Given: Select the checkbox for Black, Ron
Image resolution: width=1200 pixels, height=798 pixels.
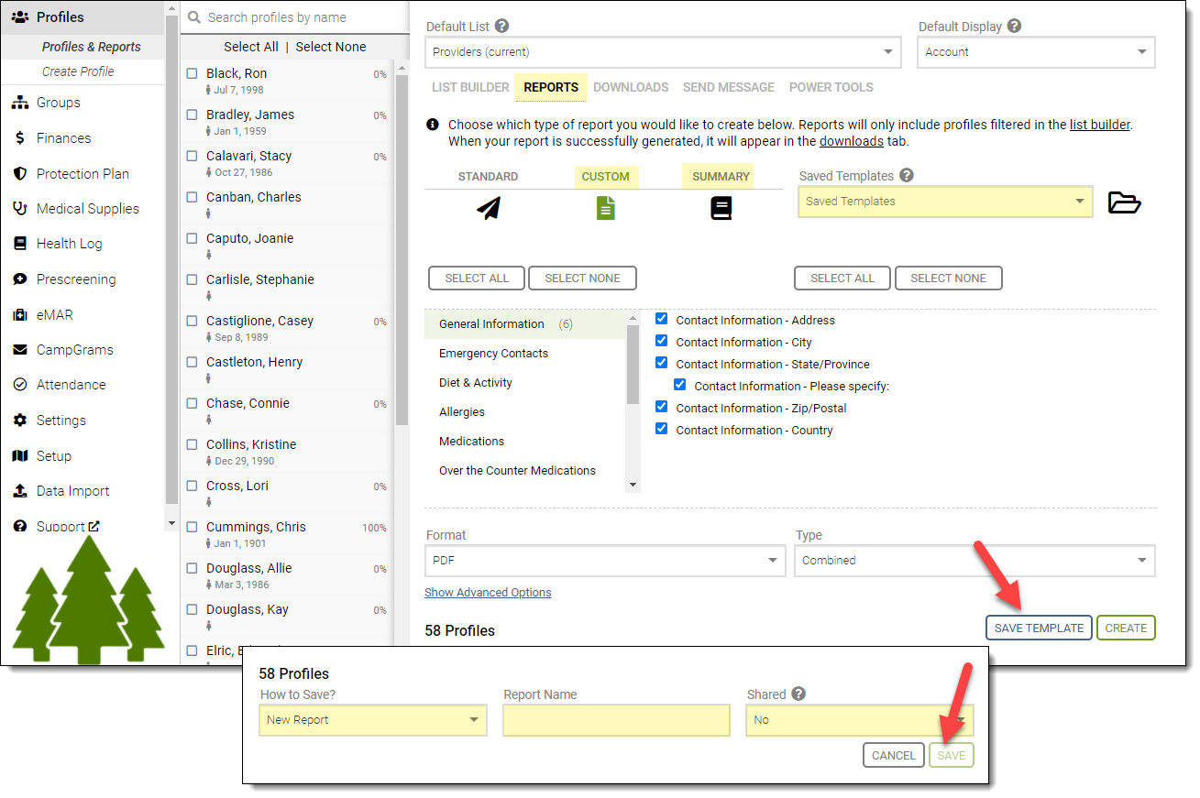Looking at the screenshot, I should (193, 73).
